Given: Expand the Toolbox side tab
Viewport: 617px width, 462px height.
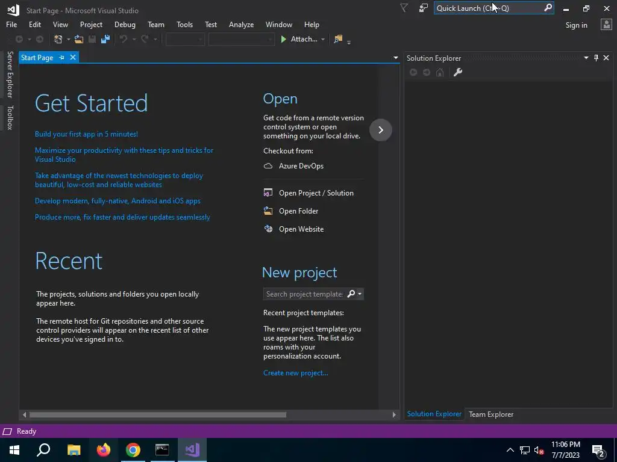Looking at the screenshot, I should pyautogui.click(x=10, y=117).
